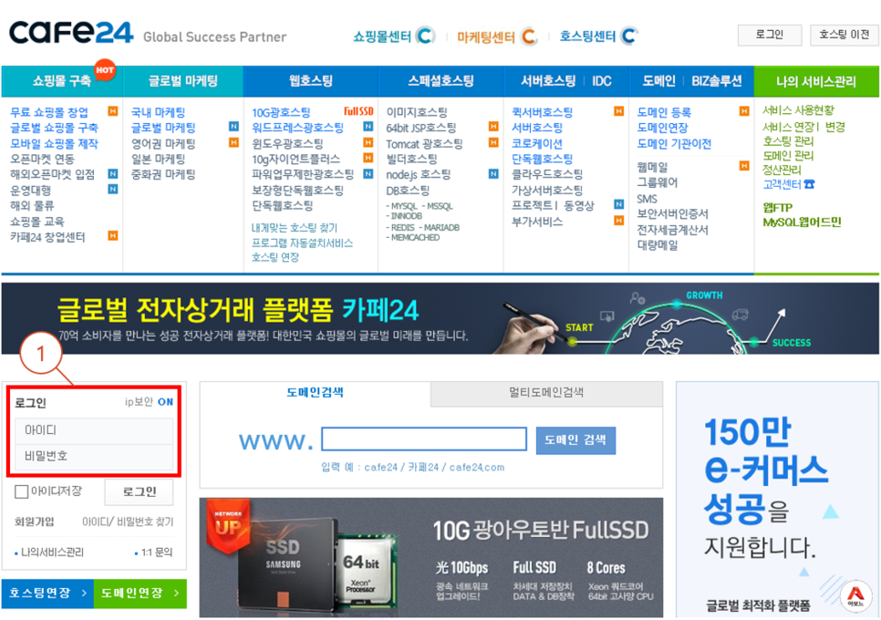Open 보안서버인증서 link

[x=672, y=214]
